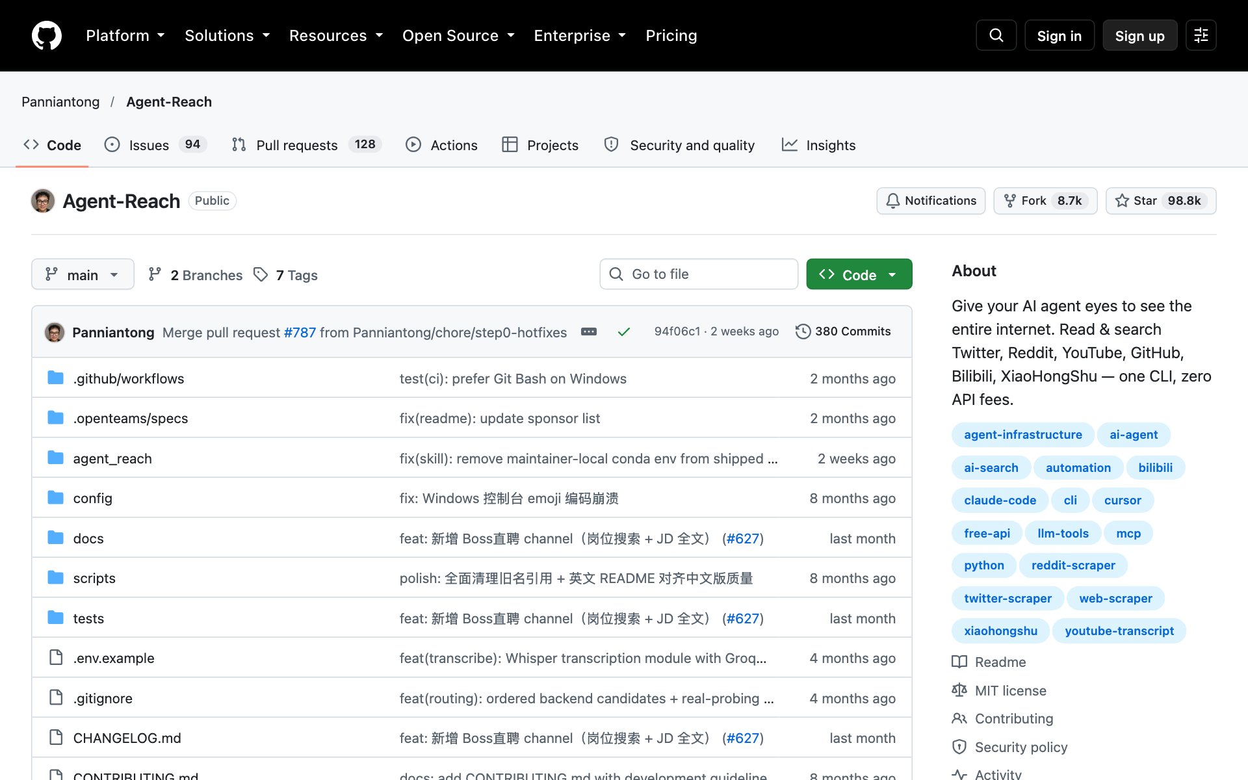
Task: Expand commit message ellipsis button
Action: click(589, 331)
